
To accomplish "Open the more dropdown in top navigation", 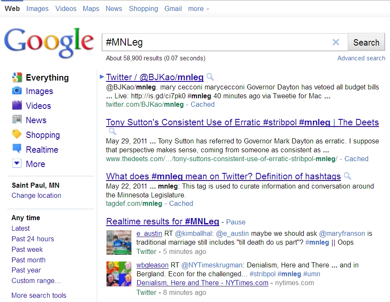I will coord(199,9).
